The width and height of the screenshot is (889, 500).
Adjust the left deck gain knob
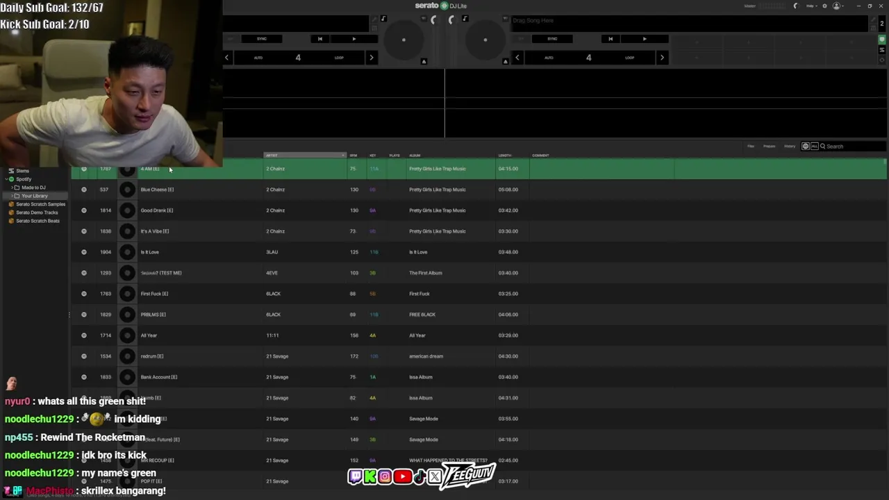click(x=433, y=20)
